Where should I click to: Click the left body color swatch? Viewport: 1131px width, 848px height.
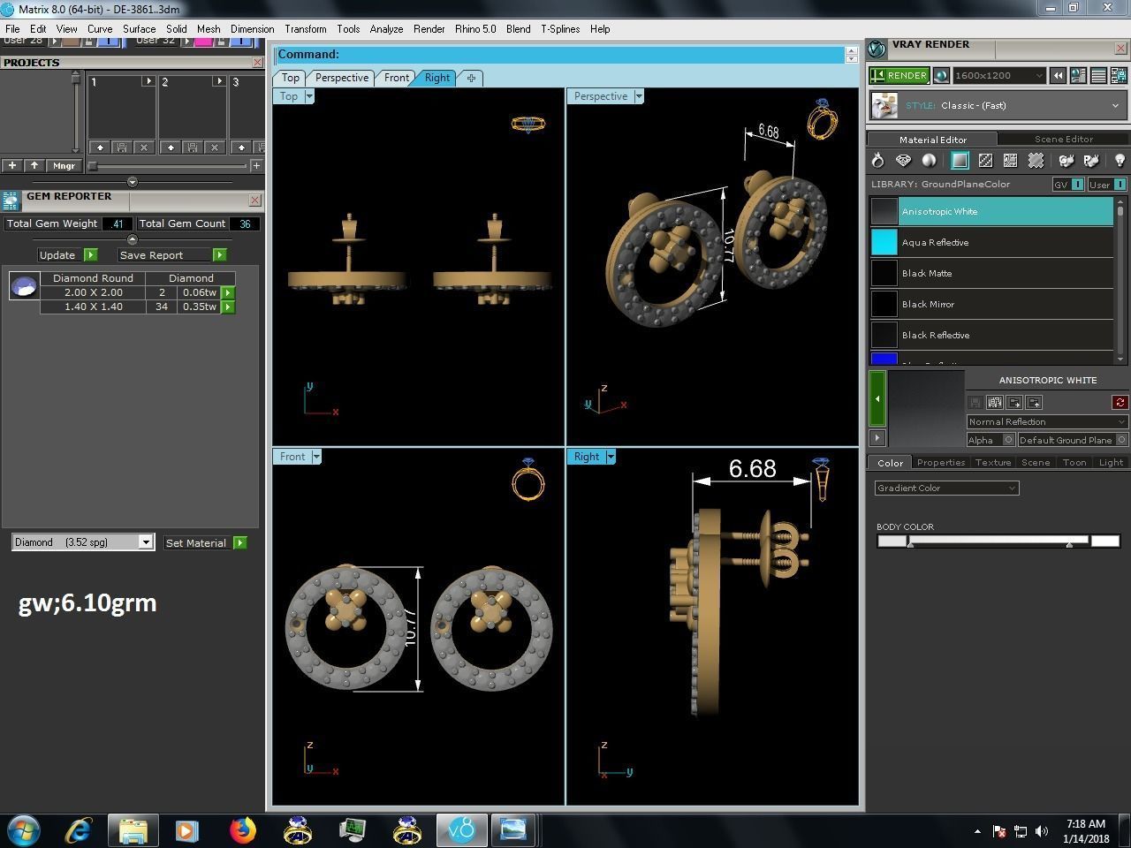(891, 541)
